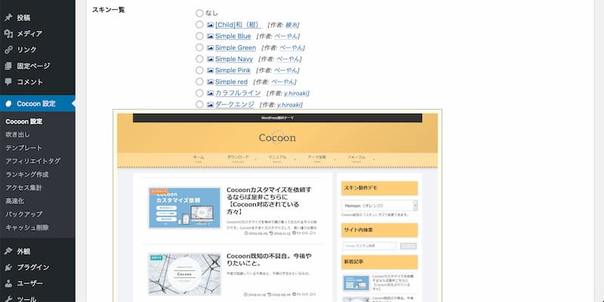This screenshot has height=302, width=604.
Task: Preview image icon beside Simple Navy
Action: (210, 59)
